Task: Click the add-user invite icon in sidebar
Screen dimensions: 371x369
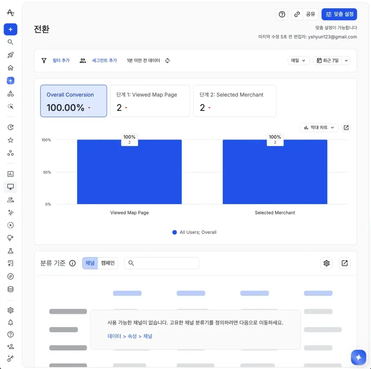Action: tap(11, 347)
